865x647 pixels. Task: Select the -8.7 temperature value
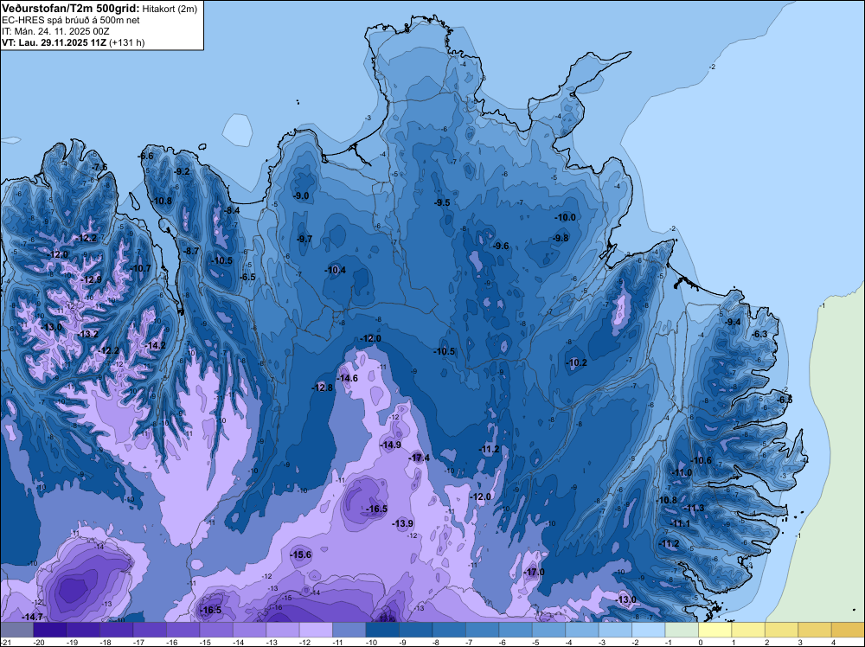click(191, 251)
